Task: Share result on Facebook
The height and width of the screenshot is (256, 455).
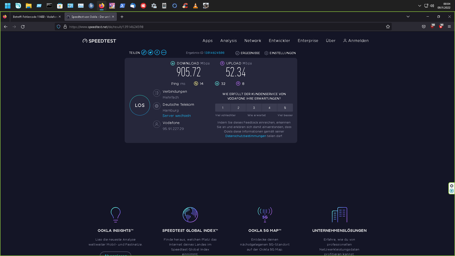Action: [157, 52]
